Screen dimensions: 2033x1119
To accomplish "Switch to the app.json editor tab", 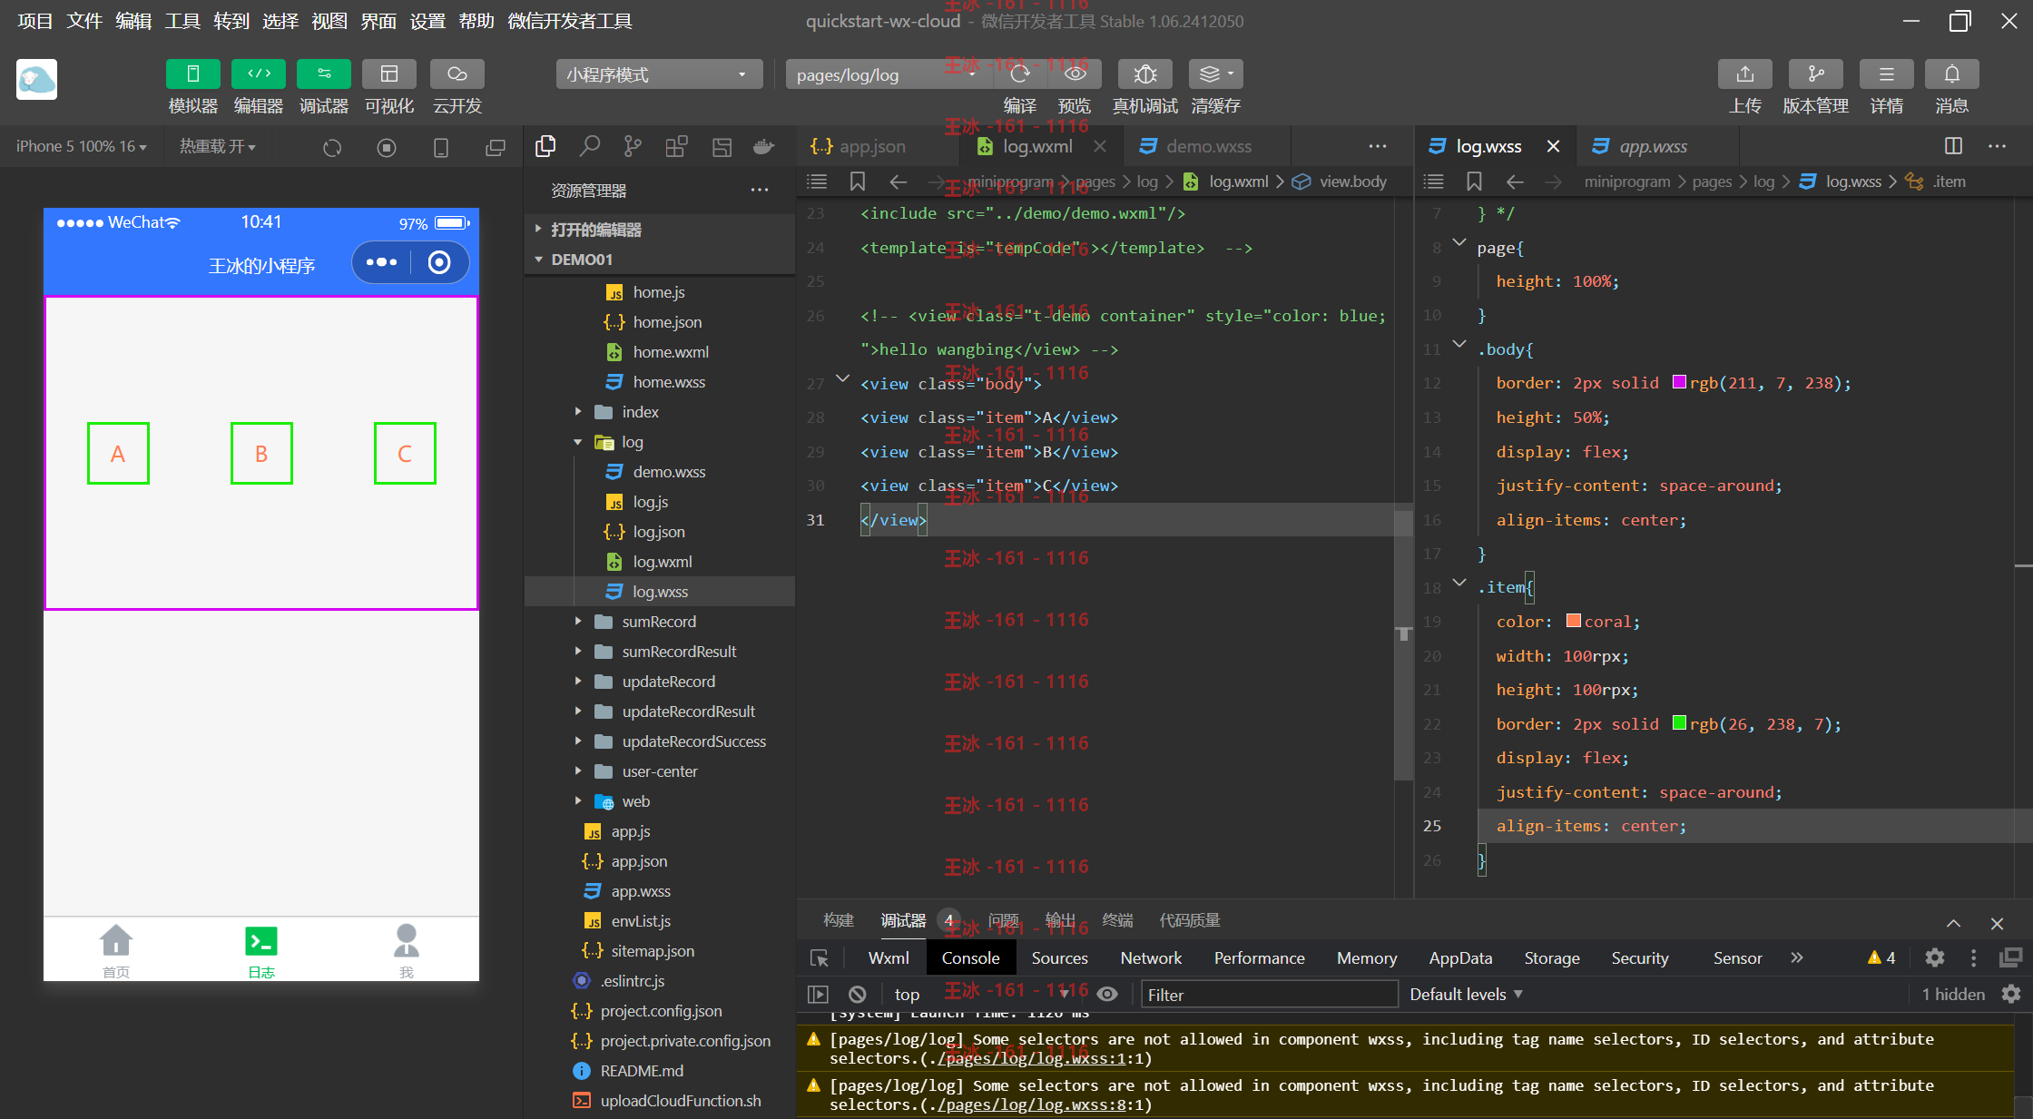I will pyautogui.click(x=859, y=146).
